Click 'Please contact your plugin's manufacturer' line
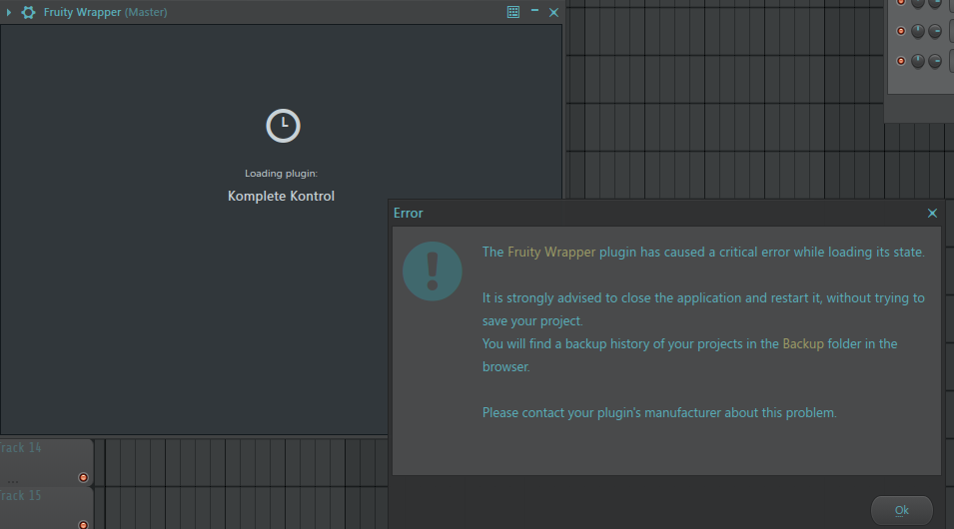This screenshot has width=954, height=529. 659,412
